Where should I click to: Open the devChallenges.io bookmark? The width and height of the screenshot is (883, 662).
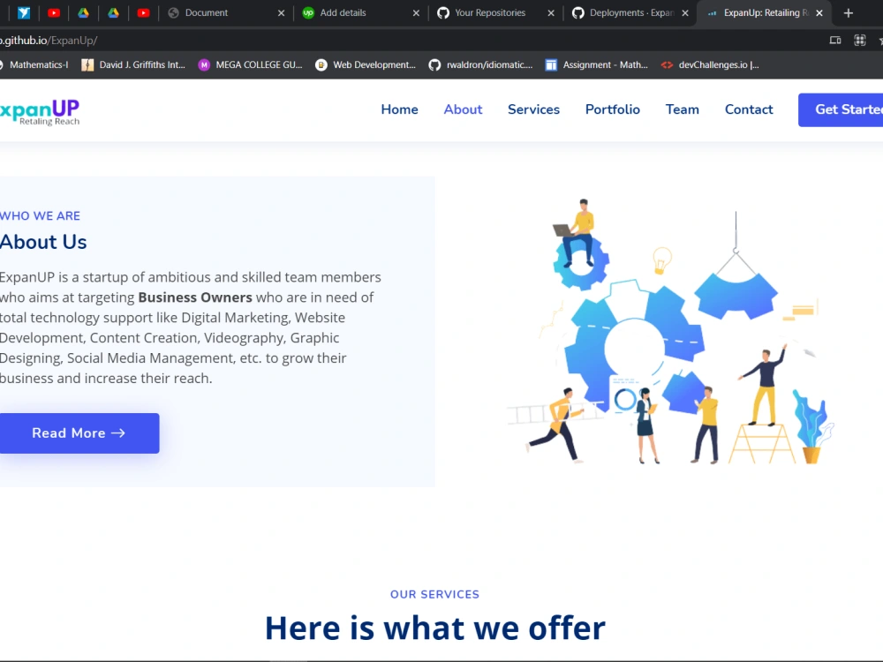coord(710,64)
